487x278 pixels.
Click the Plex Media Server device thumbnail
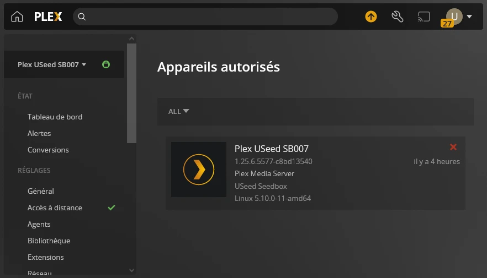(199, 170)
